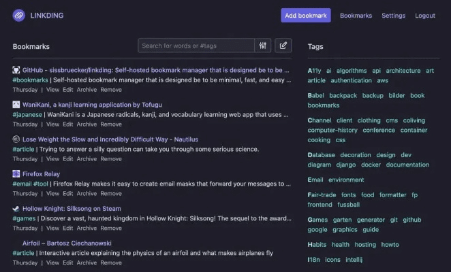Click the Firefox Relay favicon
This screenshot has height=272, width=451.
16,174
